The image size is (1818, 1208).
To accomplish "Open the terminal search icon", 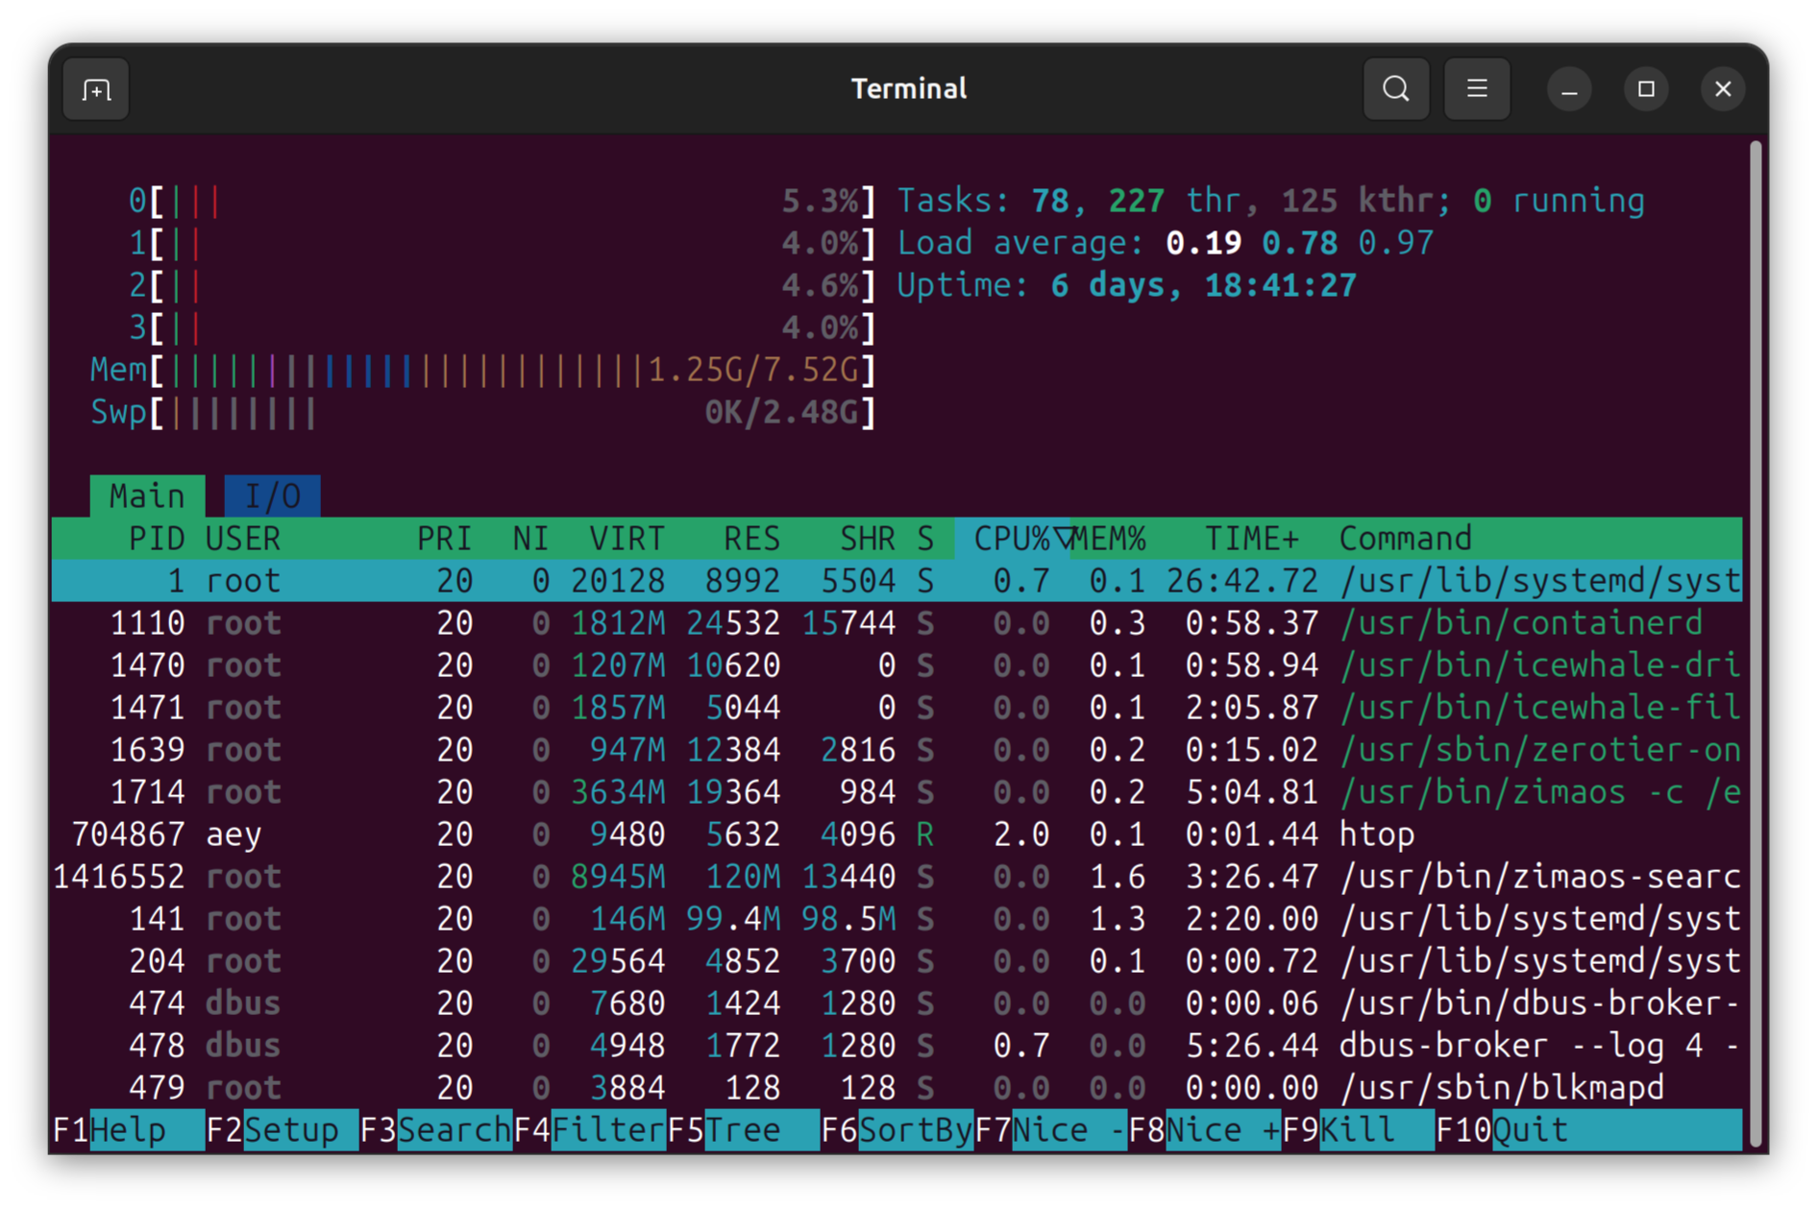I will 1395,89.
